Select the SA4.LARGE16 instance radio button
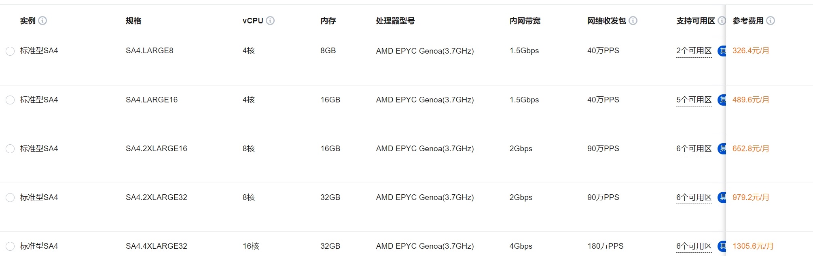Screen dimensions: 813x256 [10, 100]
